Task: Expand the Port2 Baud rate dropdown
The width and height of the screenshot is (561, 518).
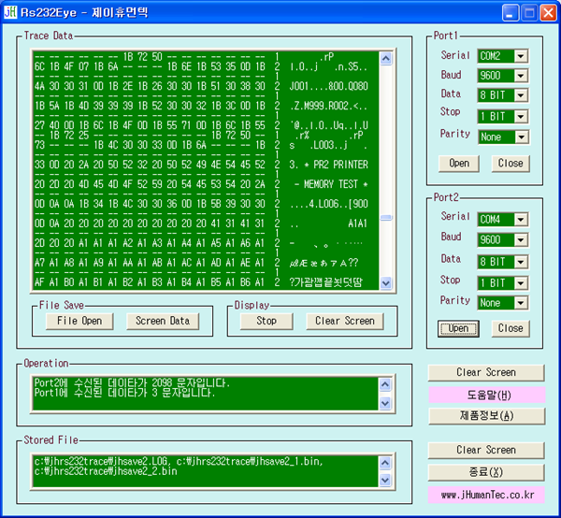Action: click(520, 240)
